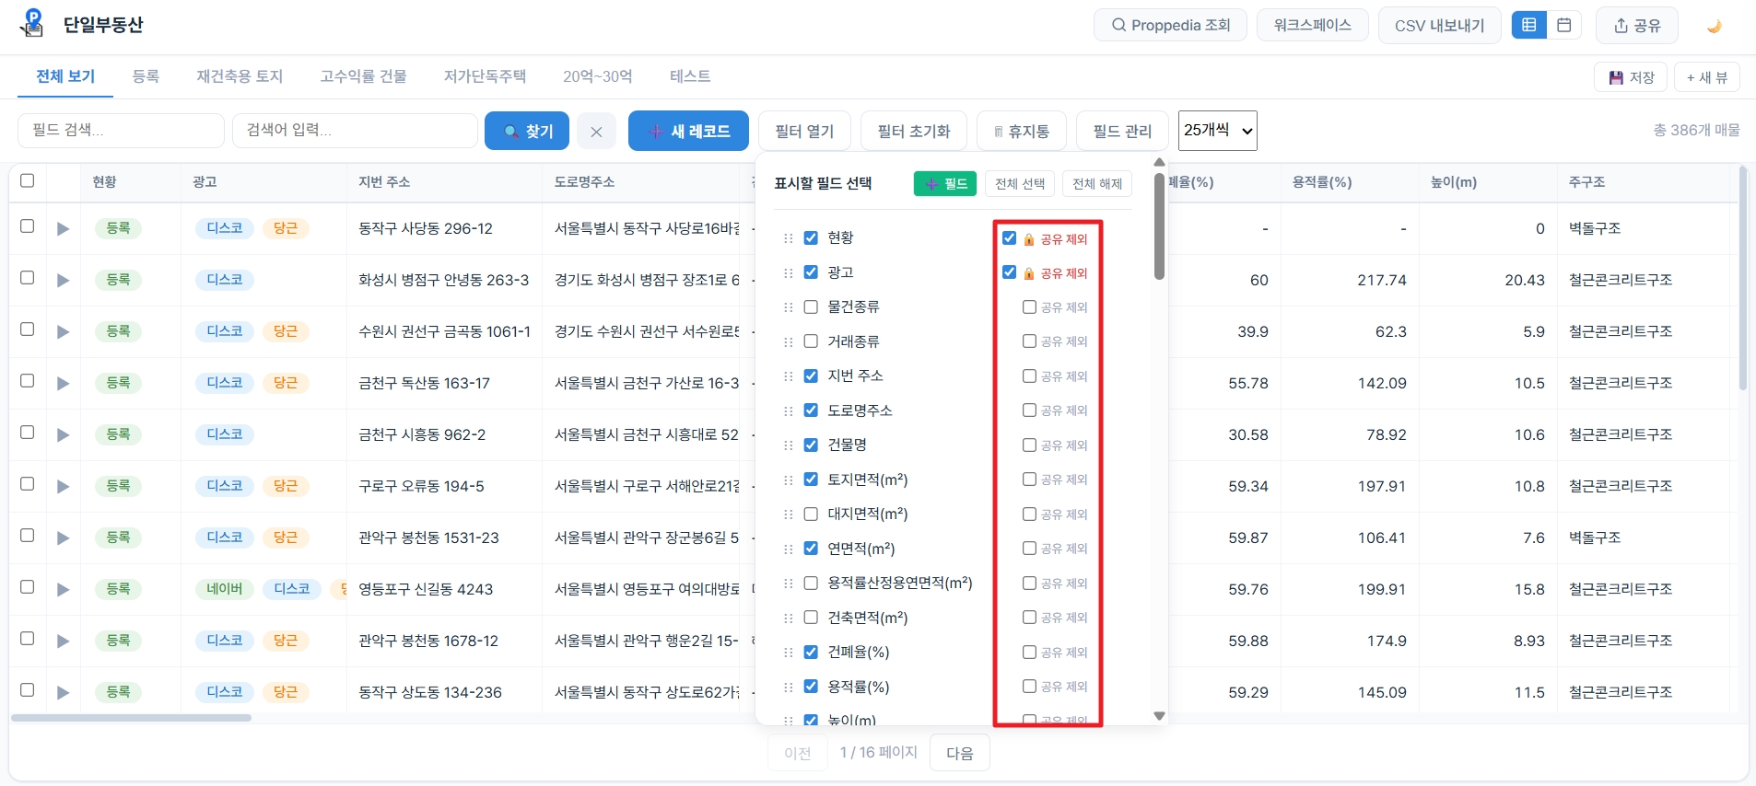Click the 공유 share button
The image size is (1756, 786).
click(x=1636, y=25)
